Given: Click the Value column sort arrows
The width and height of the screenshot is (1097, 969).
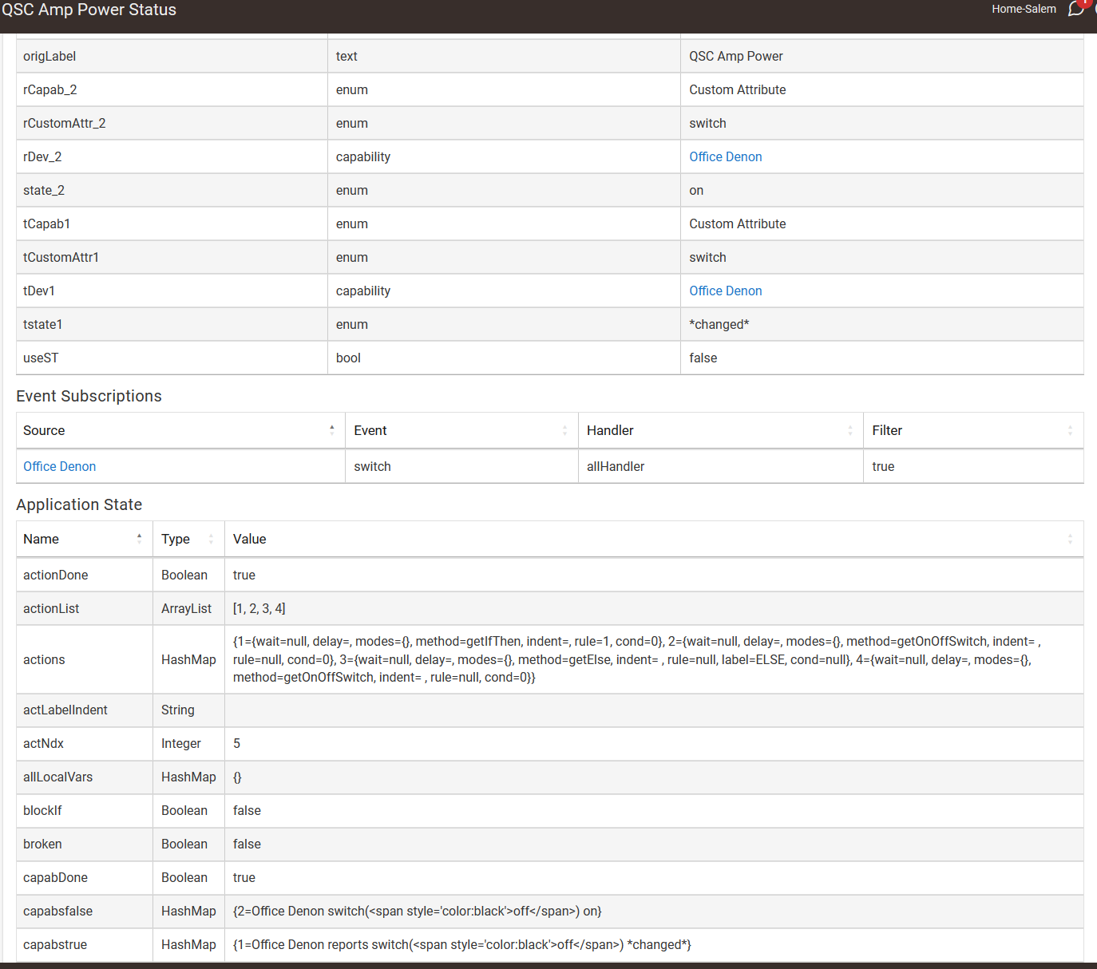Looking at the screenshot, I should 1070,539.
